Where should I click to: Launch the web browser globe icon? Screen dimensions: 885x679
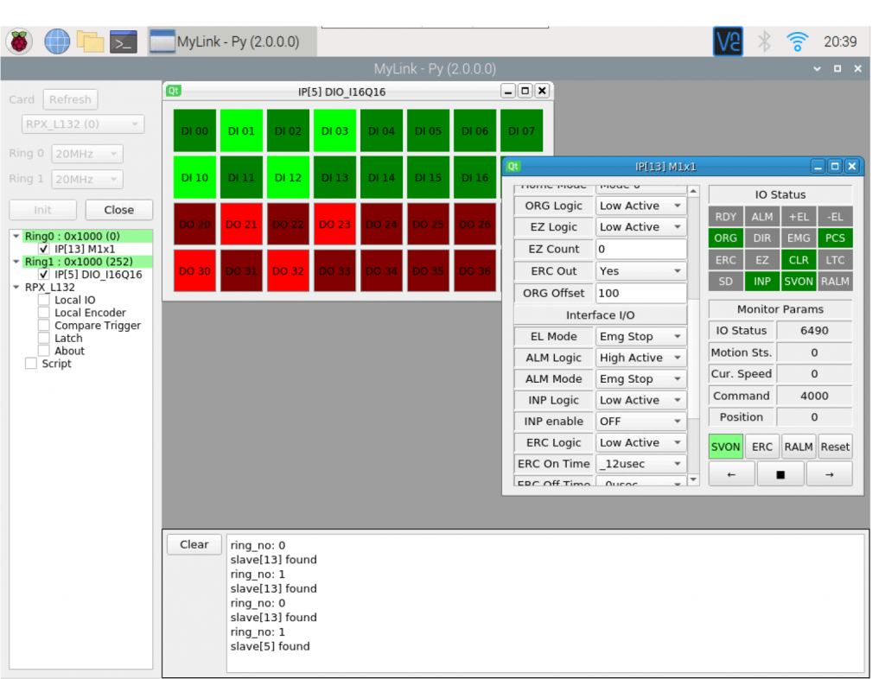57,41
